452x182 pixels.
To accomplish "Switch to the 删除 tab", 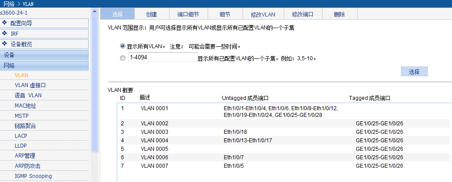I will (x=339, y=14).
